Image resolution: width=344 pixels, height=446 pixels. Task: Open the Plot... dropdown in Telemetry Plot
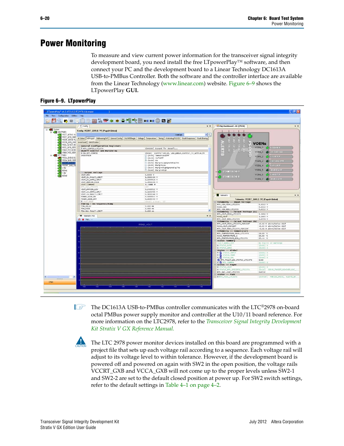[89, 220]
